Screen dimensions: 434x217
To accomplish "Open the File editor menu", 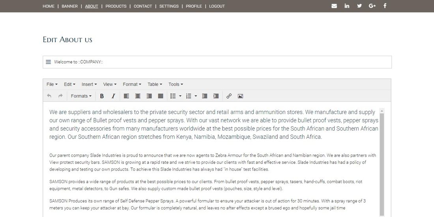I will coord(52,84).
